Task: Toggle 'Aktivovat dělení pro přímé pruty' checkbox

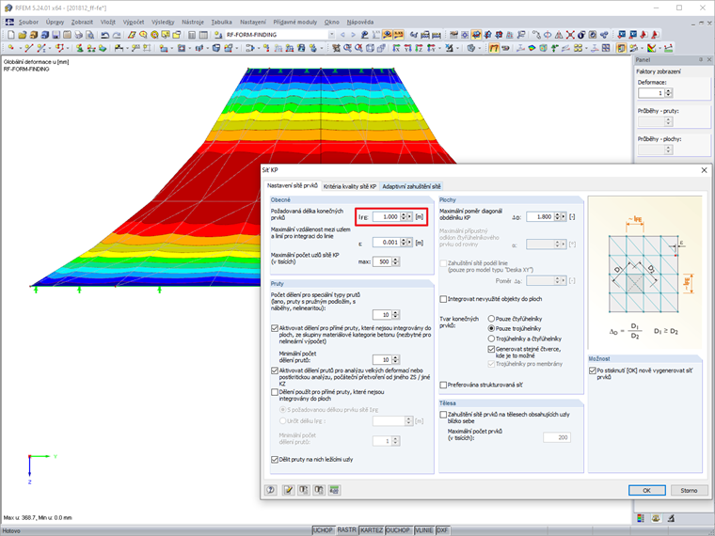Action: pos(275,328)
